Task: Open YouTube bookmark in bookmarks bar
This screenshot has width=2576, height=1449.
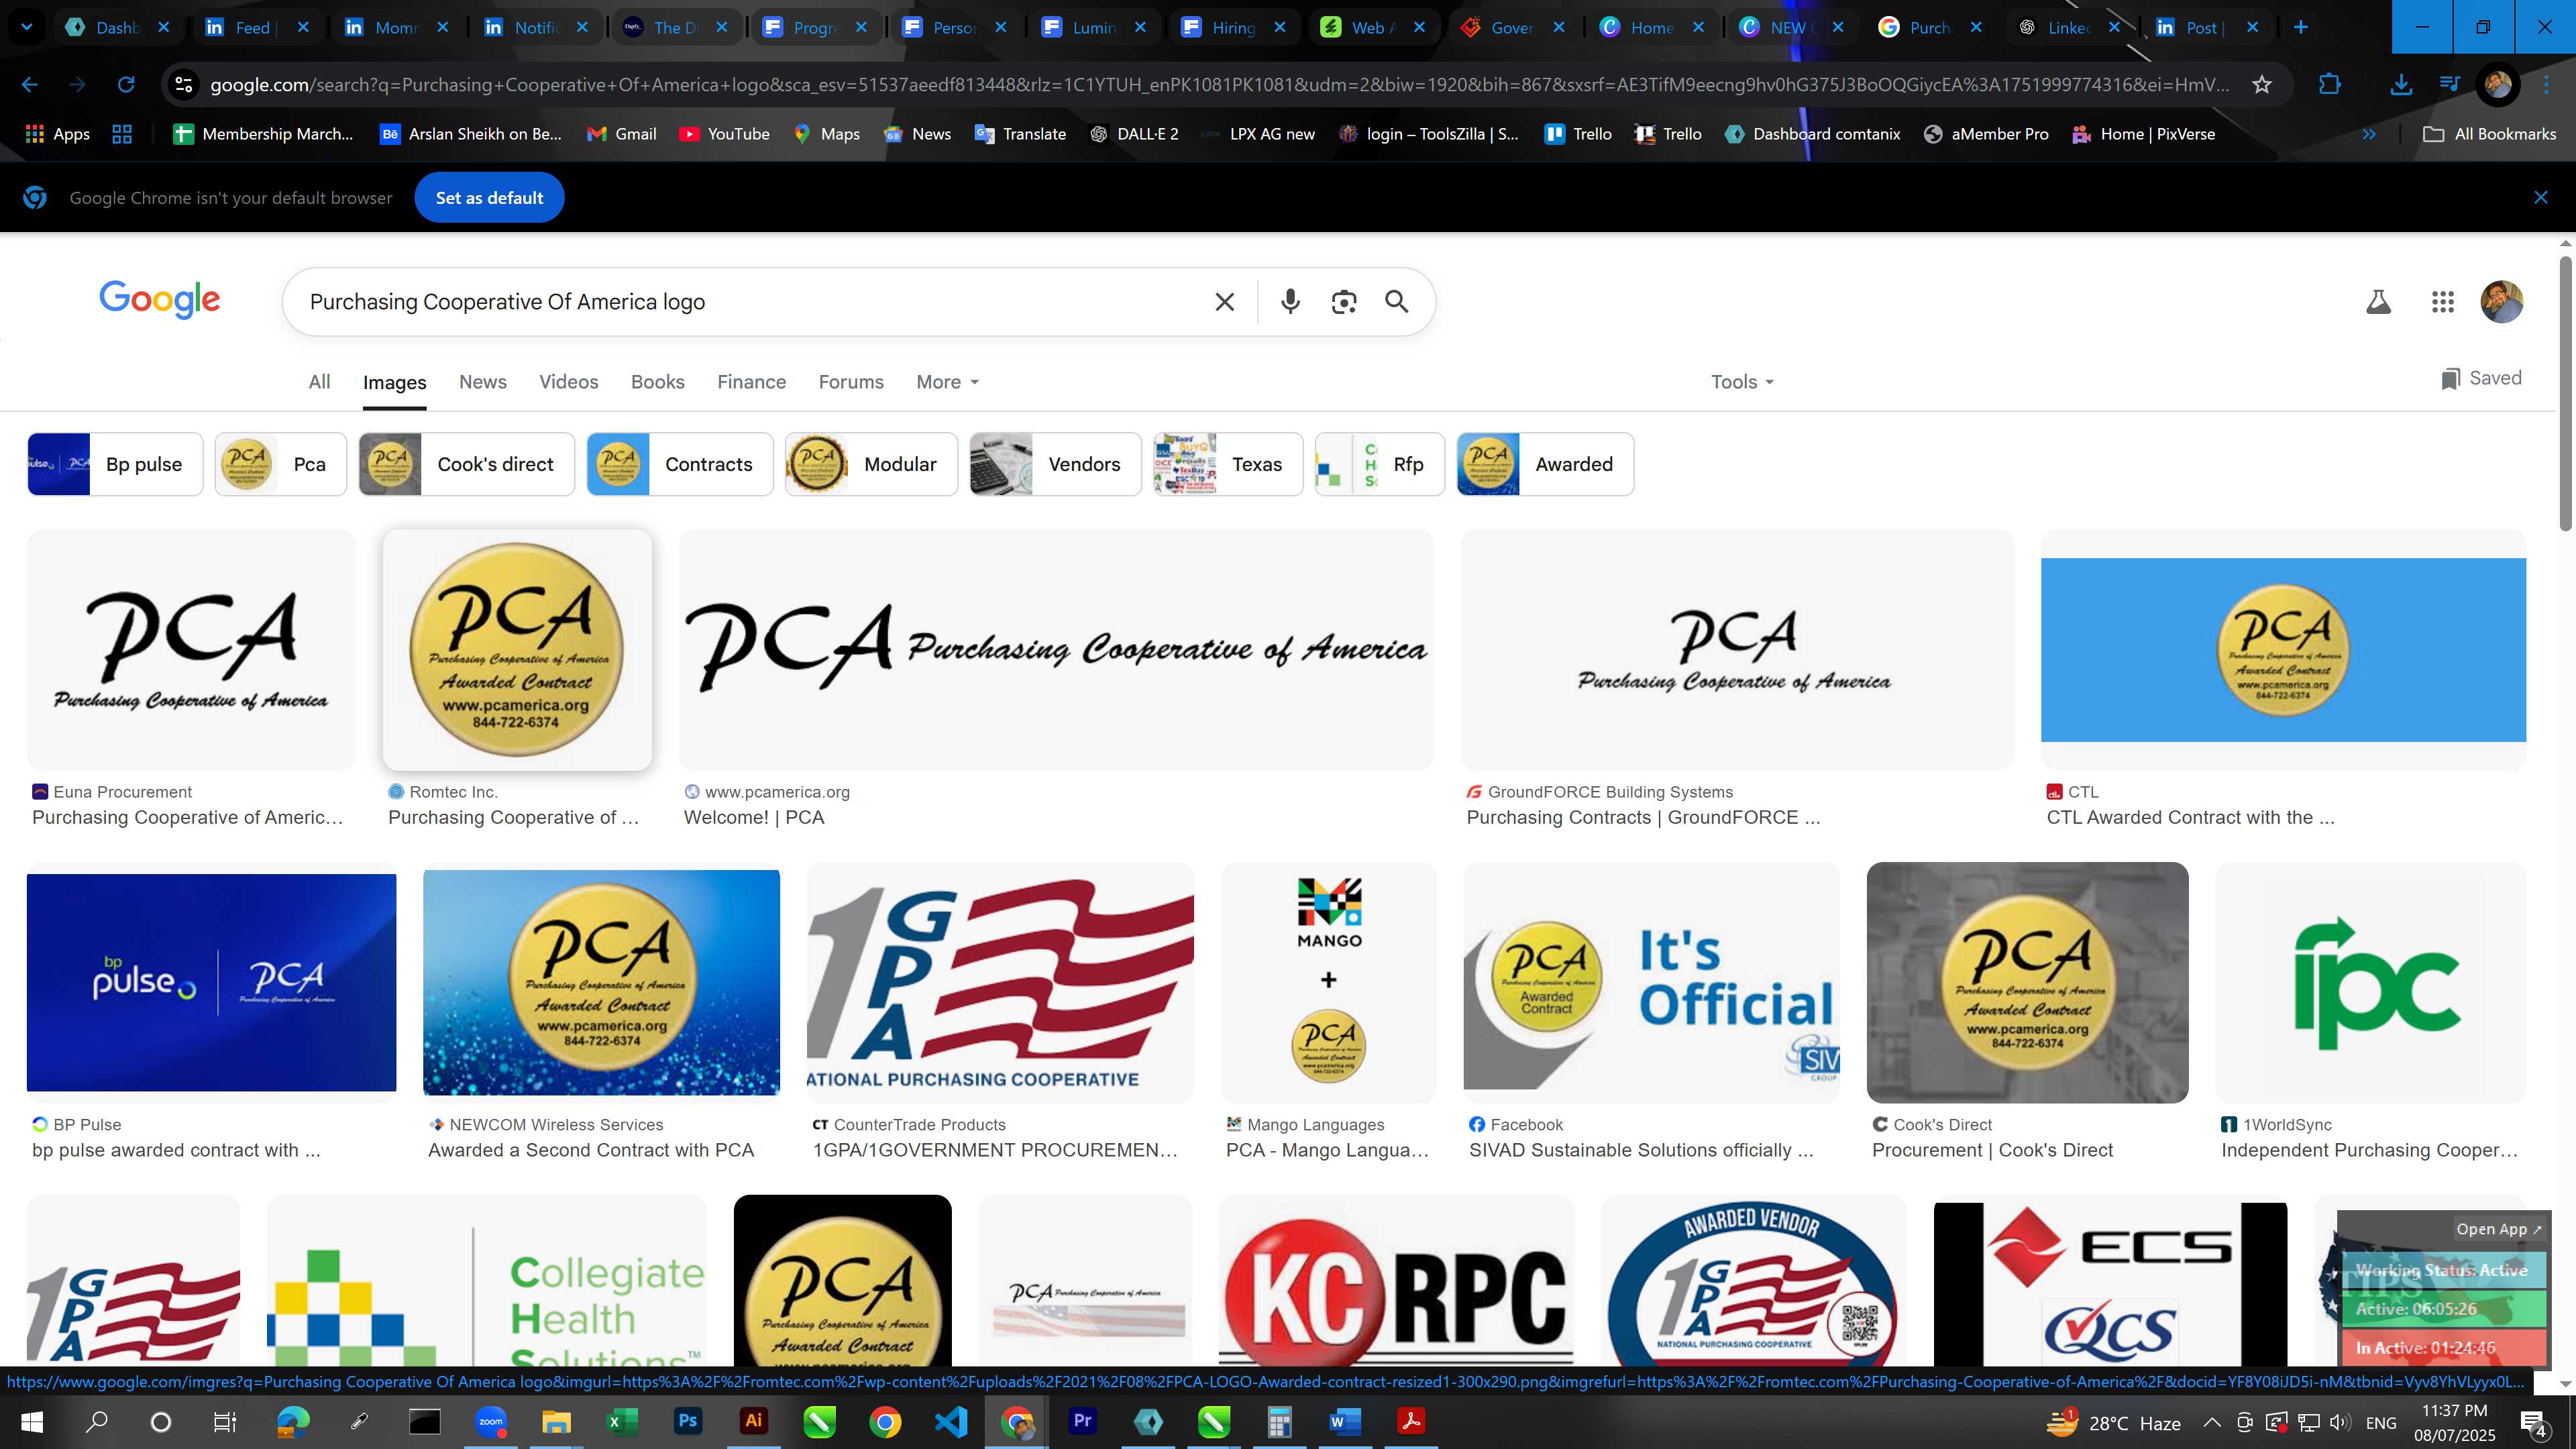Action: click(x=724, y=134)
